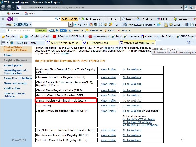196x147 pixels.
Task: Open Reporting of findings in the sidebar
Action: (18, 78)
